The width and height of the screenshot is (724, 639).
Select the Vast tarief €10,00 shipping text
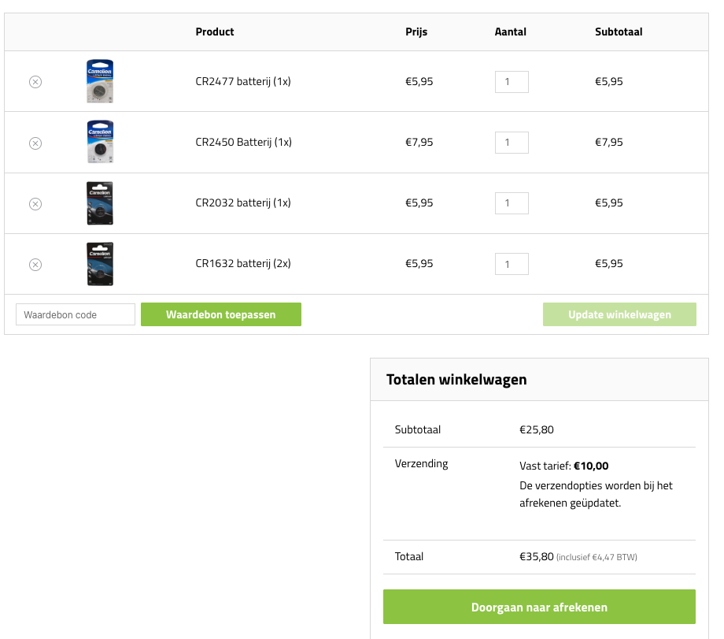[563, 466]
